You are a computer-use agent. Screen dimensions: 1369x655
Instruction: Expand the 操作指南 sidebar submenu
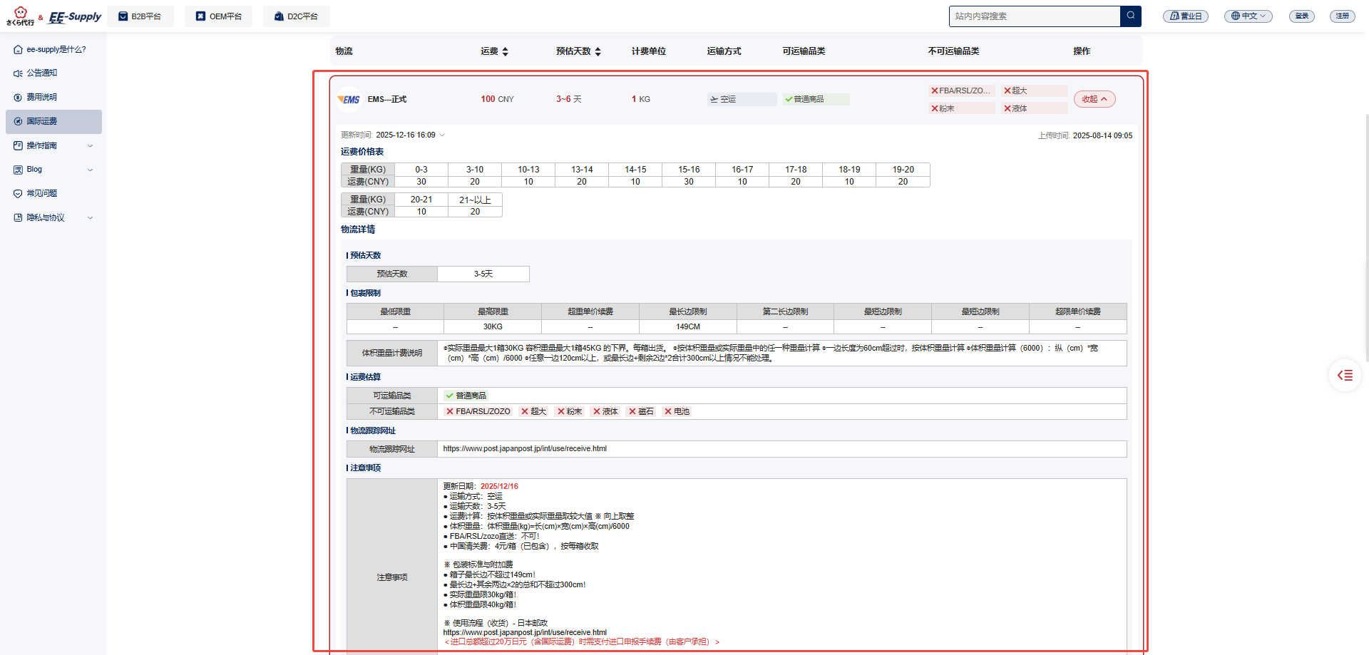click(90, 145)
